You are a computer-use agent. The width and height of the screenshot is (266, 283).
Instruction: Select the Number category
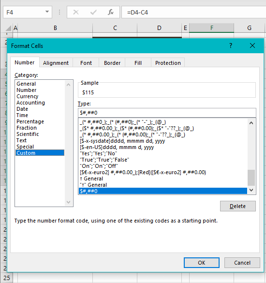coord(40,90)
